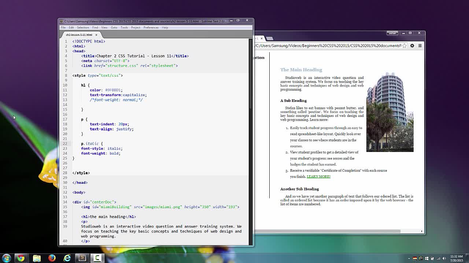Viewport: 469px width, 263px height.
Task: Open the Edit menu in Sublime Text
Action: pos(71,27)
